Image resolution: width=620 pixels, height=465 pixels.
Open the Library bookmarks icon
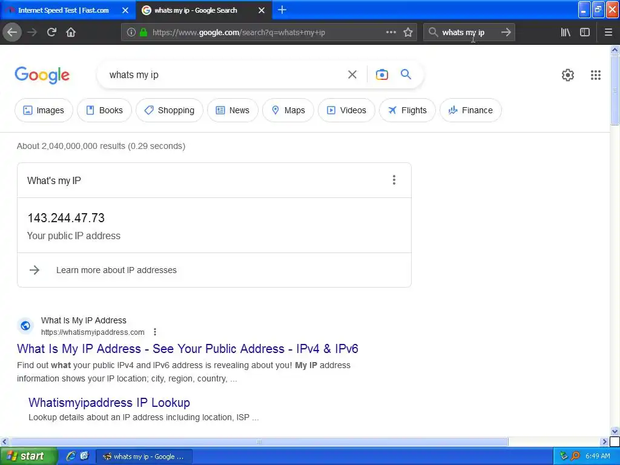tap(566, 32)
